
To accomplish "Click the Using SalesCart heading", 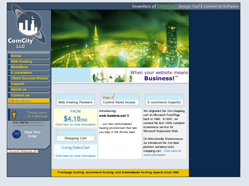I will (x=75, y=147).
